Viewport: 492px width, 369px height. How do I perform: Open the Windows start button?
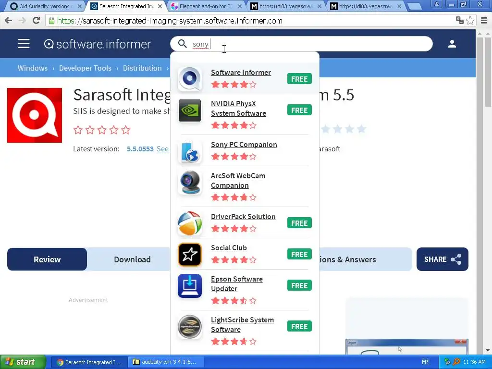tap(22, 362)
